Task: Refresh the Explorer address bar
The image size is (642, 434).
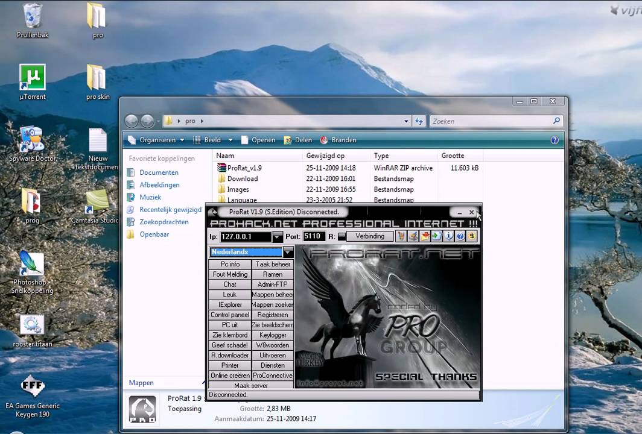Action: coord(419,121)
